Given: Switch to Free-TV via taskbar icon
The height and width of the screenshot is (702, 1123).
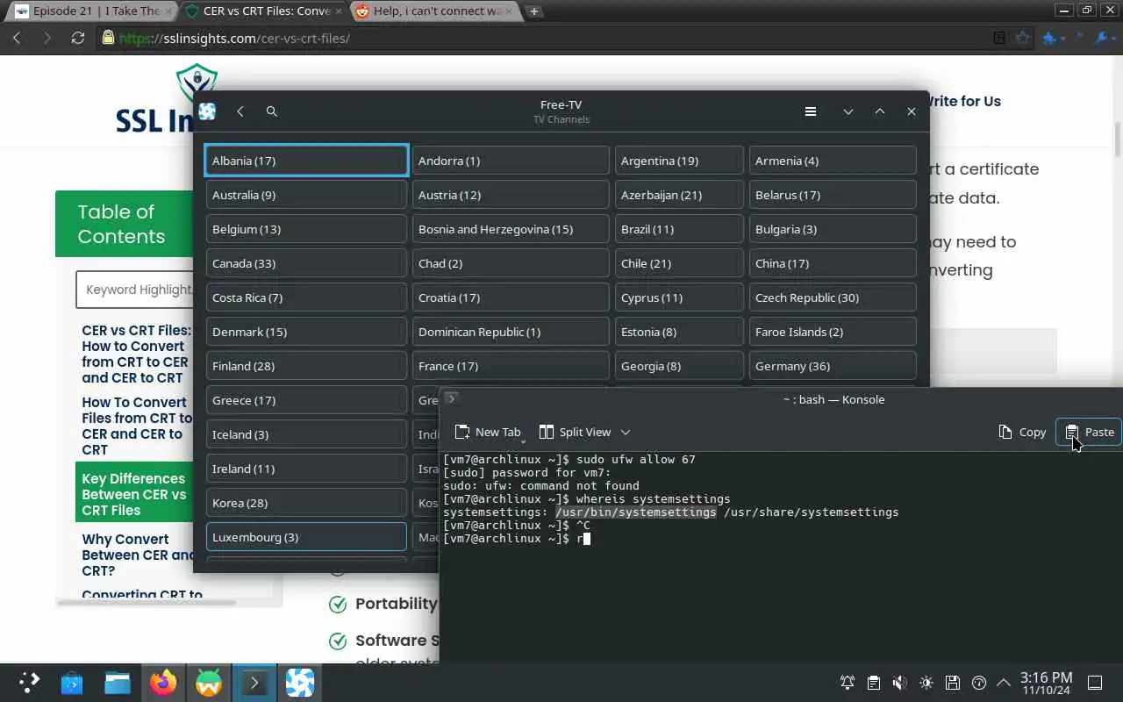Looking at the screenshot, I should 300,682.
